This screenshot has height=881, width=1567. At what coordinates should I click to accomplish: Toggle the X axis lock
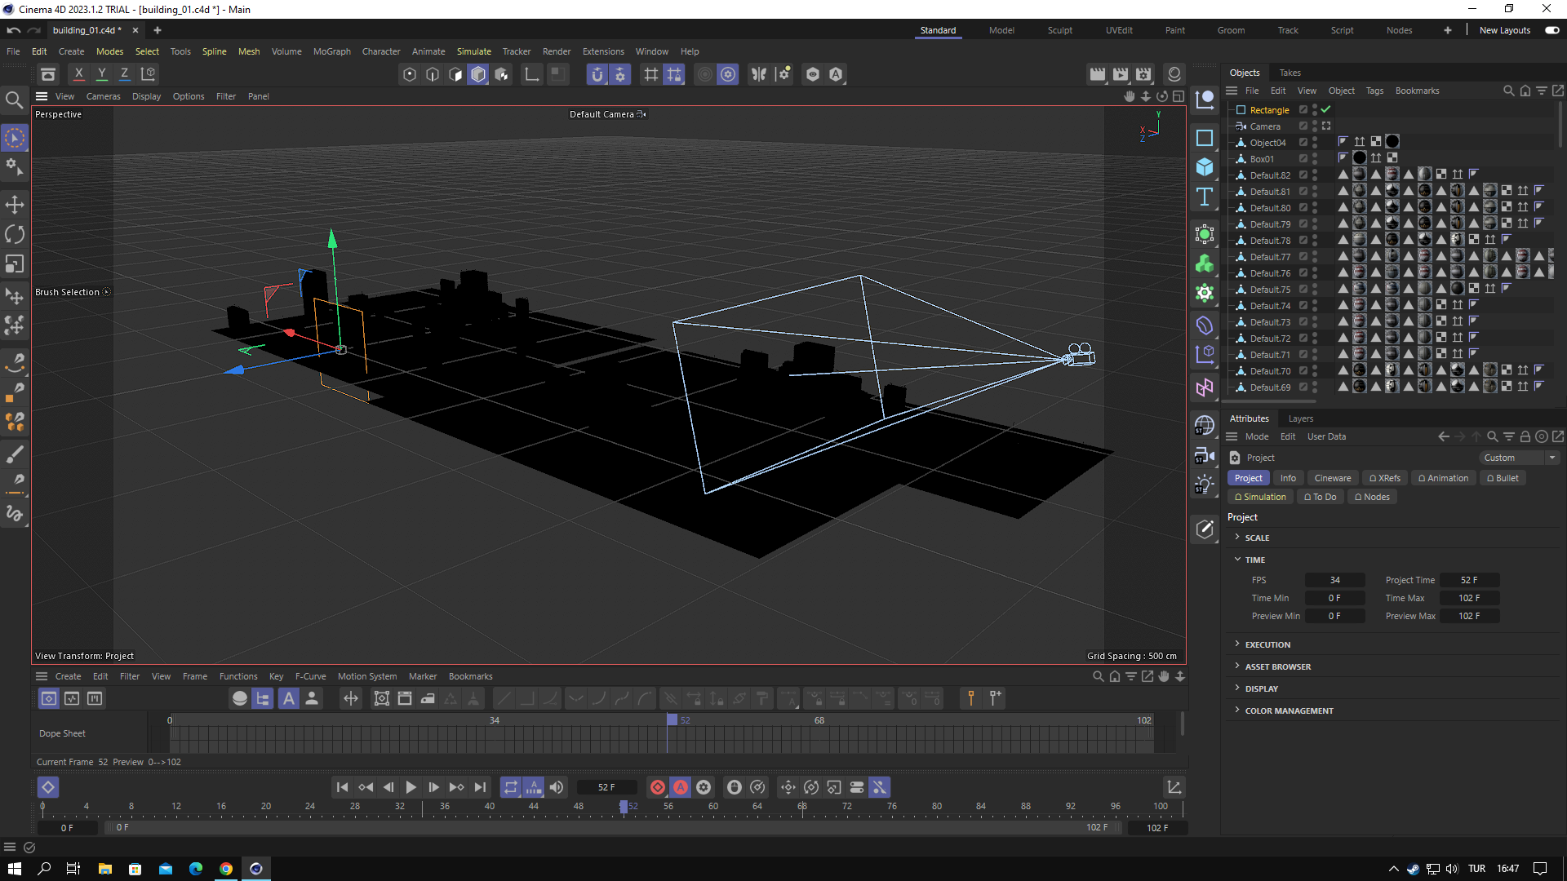[x=78, y=73]
